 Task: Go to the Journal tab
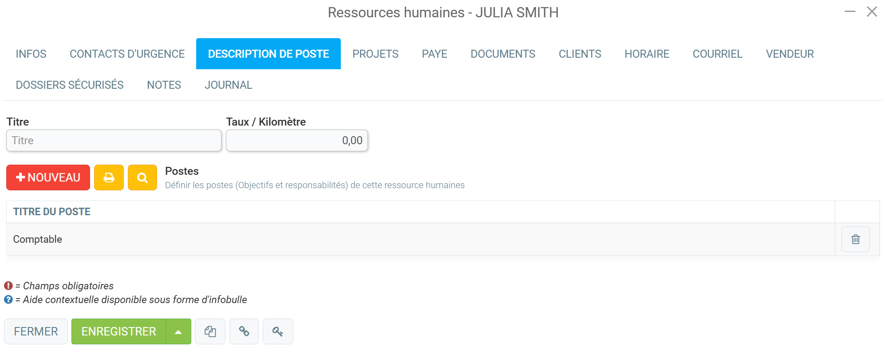(228, 85)
